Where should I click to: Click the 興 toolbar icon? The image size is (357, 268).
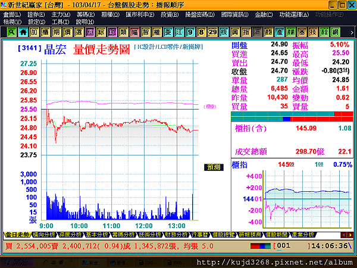[x=235, y=32]
